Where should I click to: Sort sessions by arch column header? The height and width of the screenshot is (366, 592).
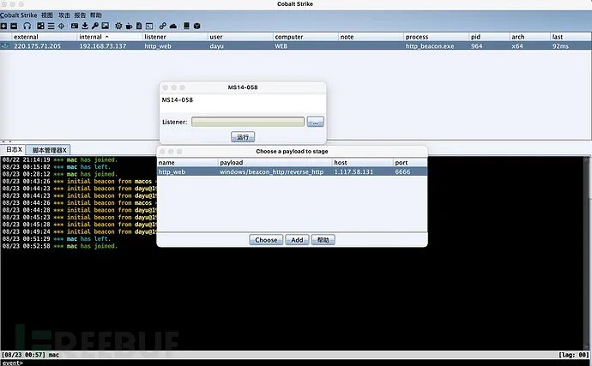pos(530,37)
